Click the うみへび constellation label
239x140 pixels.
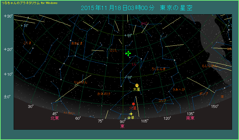click(x=179, y=90)
